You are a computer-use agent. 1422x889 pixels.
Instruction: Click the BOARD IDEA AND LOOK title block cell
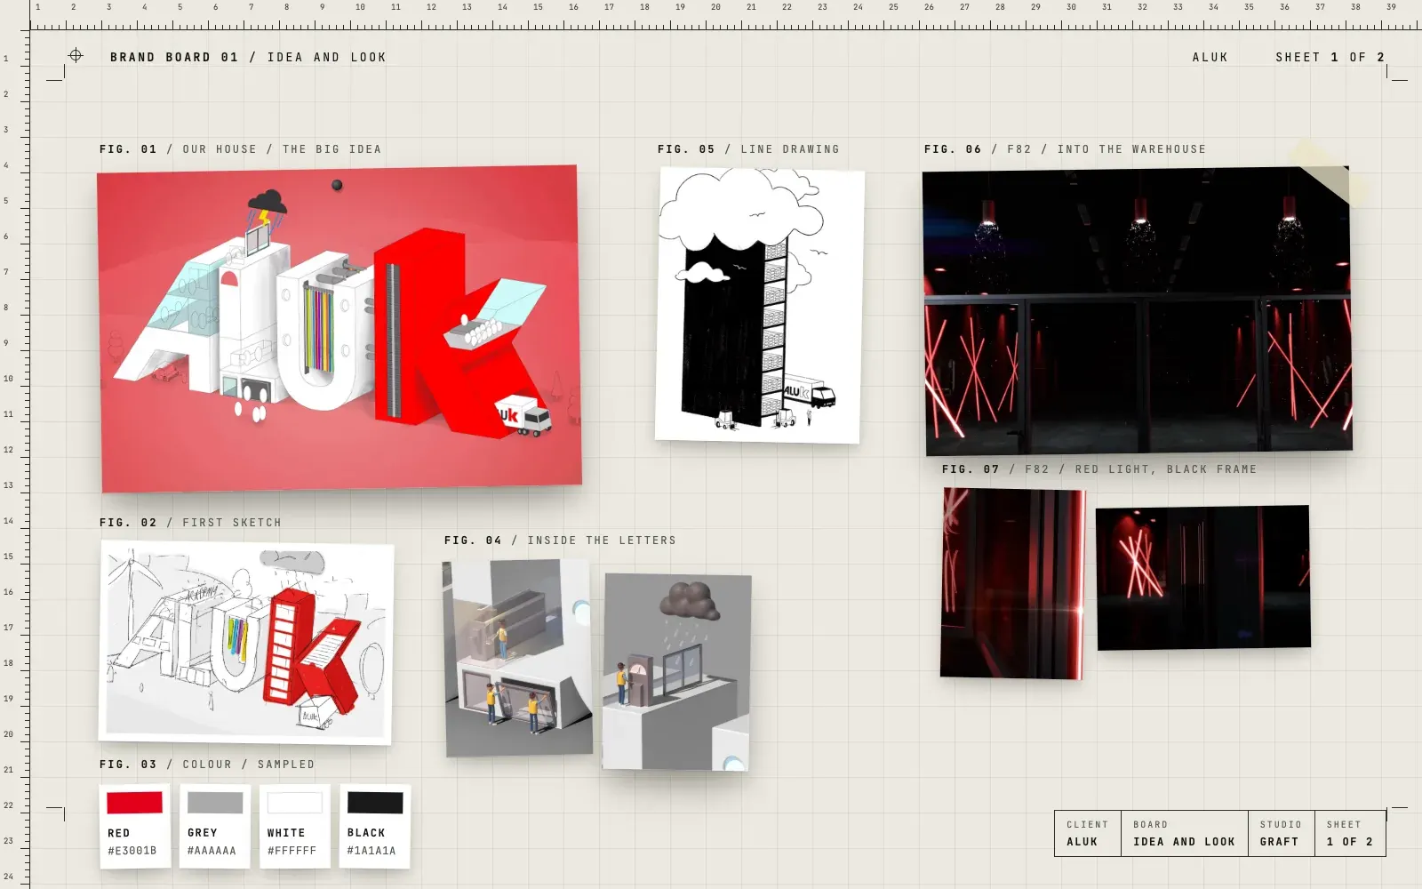pyautogui.click(x=1184, y=833)
